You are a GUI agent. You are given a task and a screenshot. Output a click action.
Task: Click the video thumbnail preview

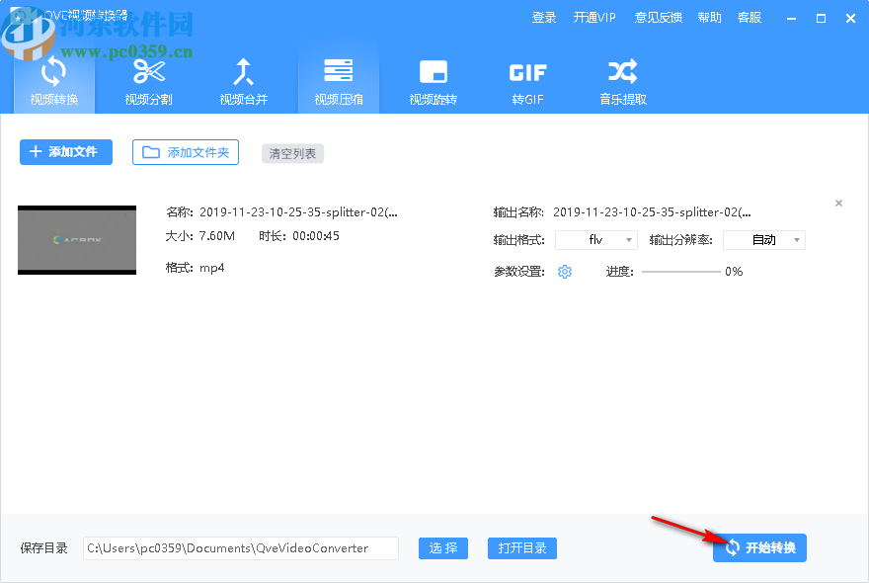(x=77, y=239)
